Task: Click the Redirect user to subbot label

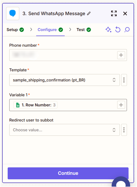Action: tap(31, 120)
